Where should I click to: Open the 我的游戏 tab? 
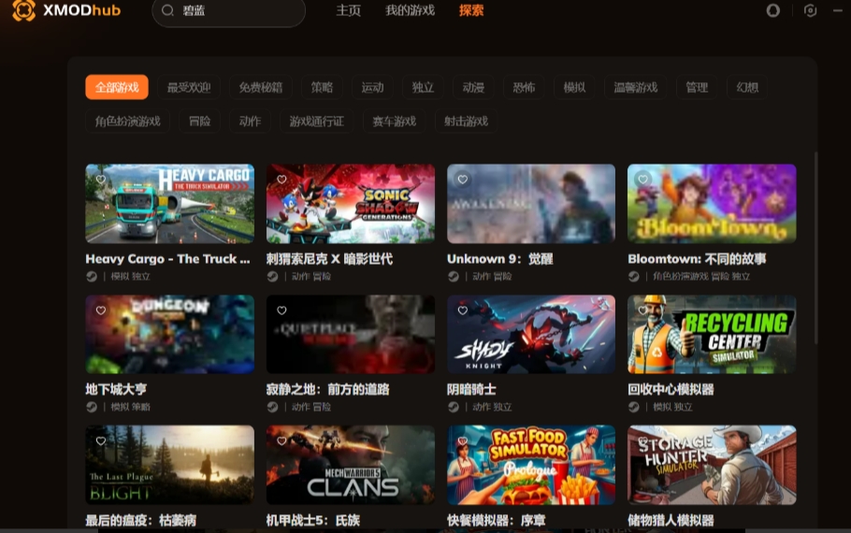point(410,11)
